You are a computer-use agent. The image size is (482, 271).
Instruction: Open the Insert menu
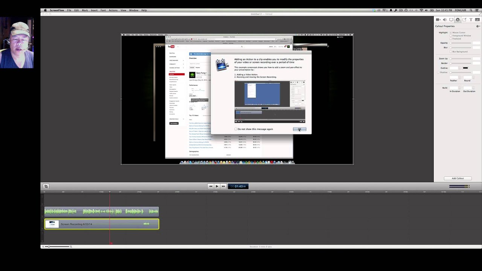pyautogui.click(x=94, y=10)
